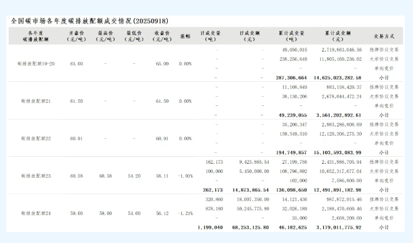
Task: Select the 碳排放配额24 row label
Action: [36, 213]
